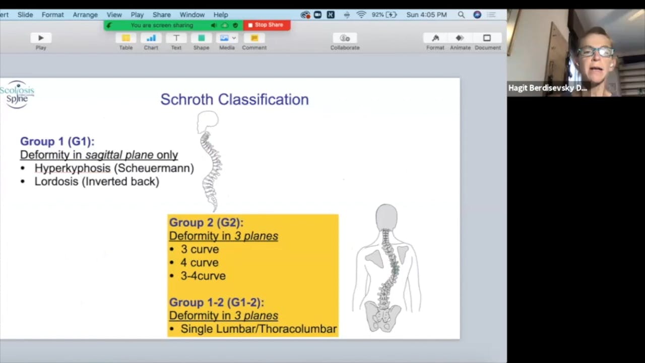The width and height of the screenshot is (645, 363).
Task: Open the Wi-Fi status menu
Action: click(x=361, y=15)
